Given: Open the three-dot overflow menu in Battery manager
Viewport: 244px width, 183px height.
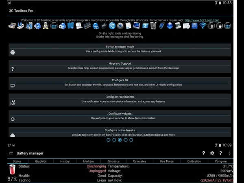Looking at the screenshot, I should (x=229, y=153).
